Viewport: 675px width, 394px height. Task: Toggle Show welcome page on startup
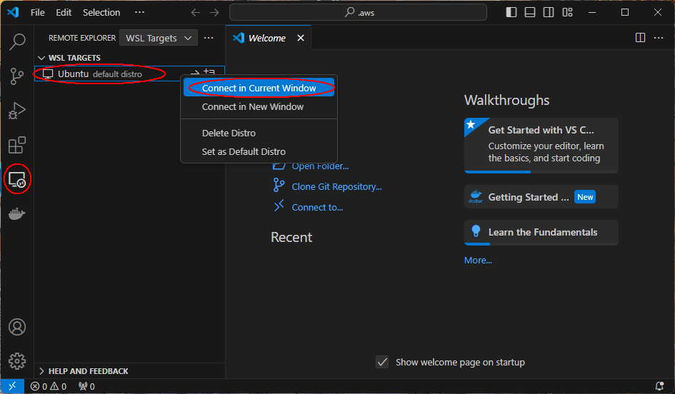click(383, 362)
